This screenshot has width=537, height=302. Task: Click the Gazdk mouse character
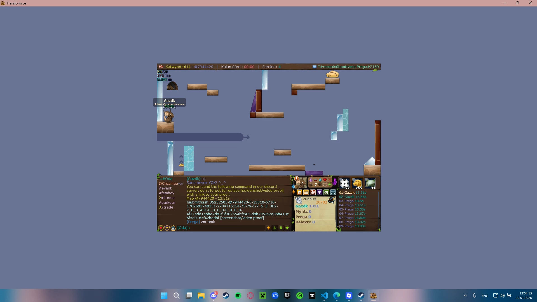click(168, 116)
